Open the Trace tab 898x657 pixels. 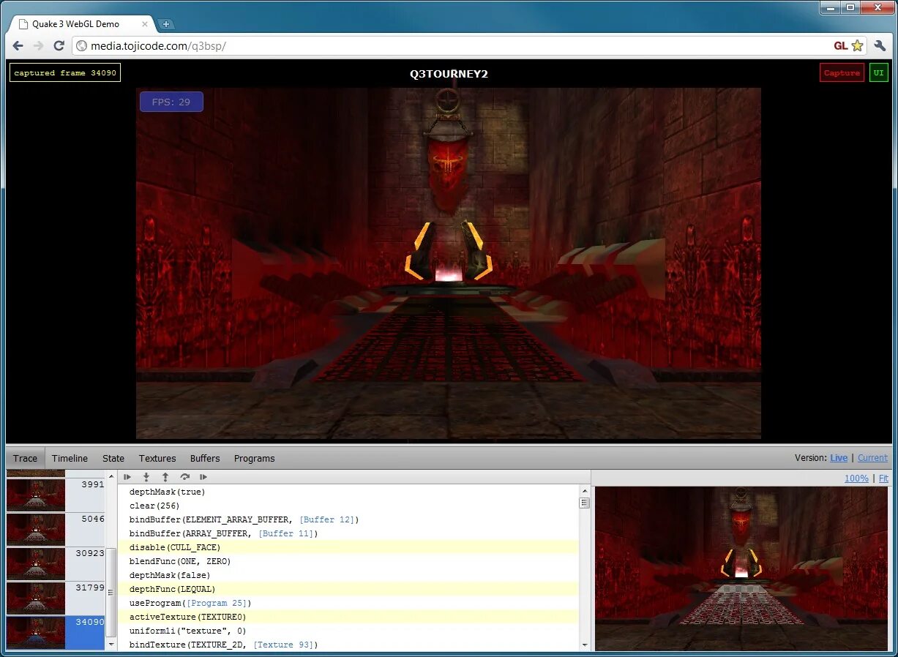[25, 458]
